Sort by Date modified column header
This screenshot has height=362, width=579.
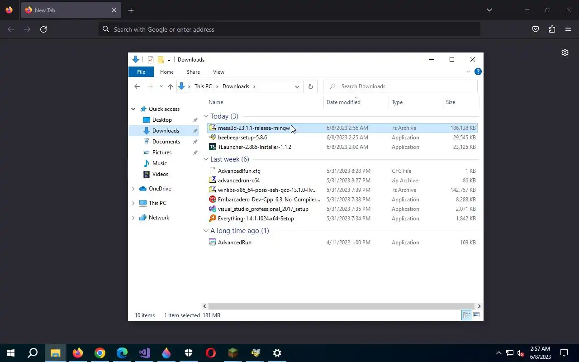click(x=356, y=102)
